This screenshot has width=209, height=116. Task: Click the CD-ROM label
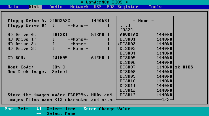(x=17, y=58)
